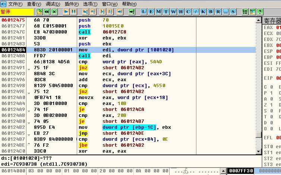Show Run trace with ... button
This screenshot has width=281, height=175.
coord(225,12)
